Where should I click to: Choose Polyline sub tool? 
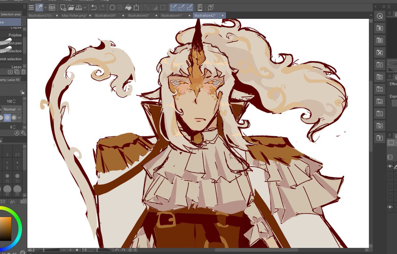pyautogui.click(x=11, y=35)
